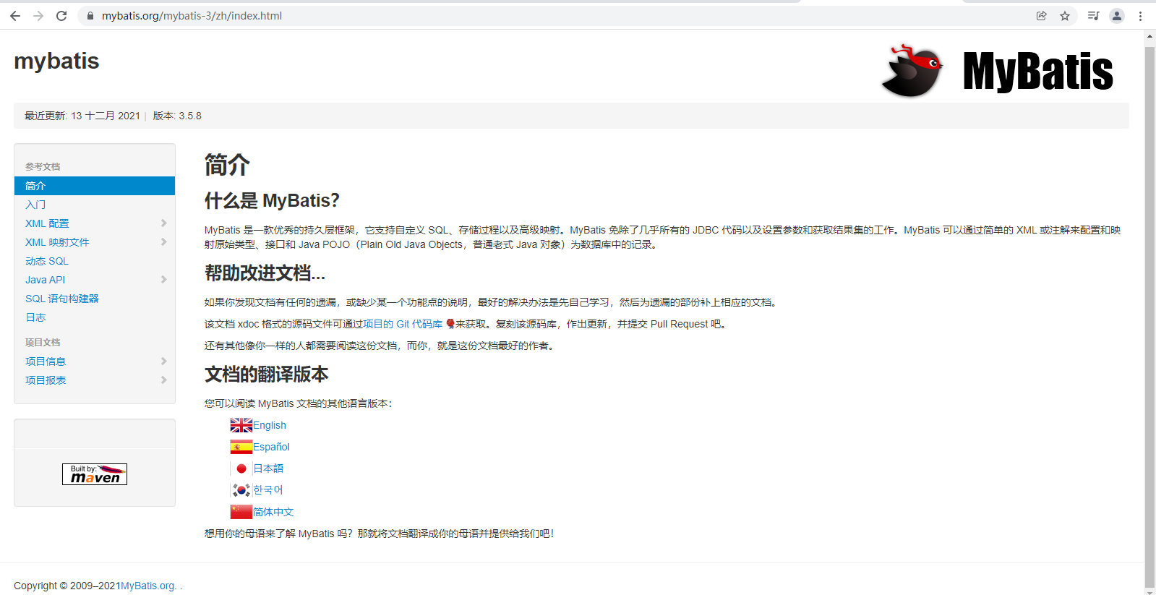Open the XML 配置 sidebar page
The height and width of the screenshot is (595, 1156).
click(x=47, y=223)
